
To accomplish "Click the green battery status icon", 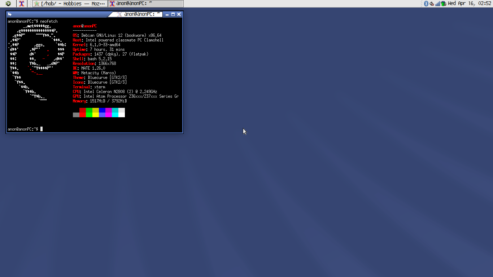I will click(444, 4).
